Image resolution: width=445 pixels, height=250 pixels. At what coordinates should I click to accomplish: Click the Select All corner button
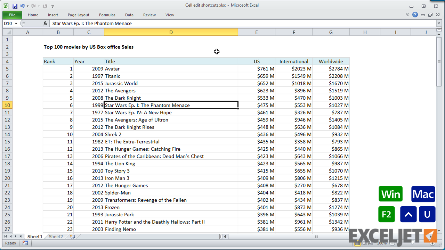coord(7,32)
